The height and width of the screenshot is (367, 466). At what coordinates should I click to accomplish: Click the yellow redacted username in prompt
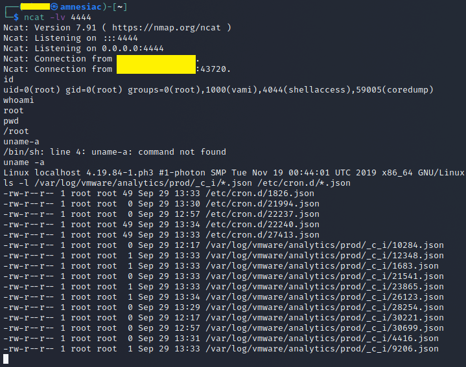click(x=35, y=6)
